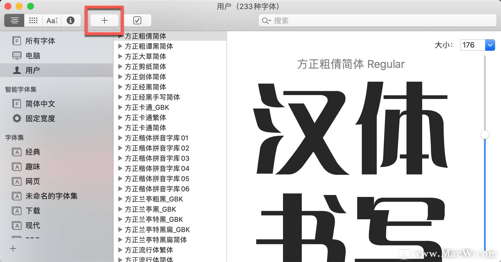Click the + at bottom to create collection
Screen dimensions: 501x262
(13, 248)
